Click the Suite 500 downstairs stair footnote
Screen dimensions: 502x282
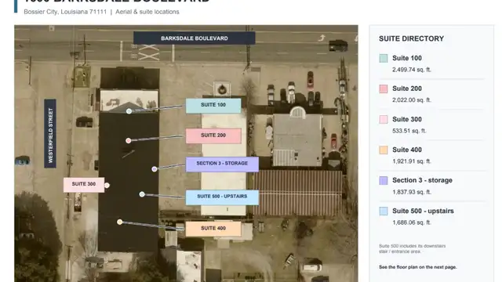(412, 249)
